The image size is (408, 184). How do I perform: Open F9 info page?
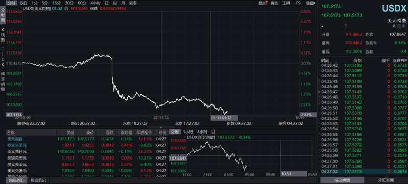[x=298, y=3]
